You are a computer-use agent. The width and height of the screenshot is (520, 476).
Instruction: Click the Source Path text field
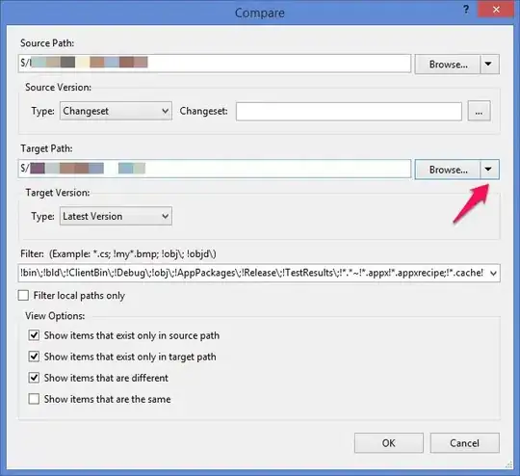[x=215, y=63]
